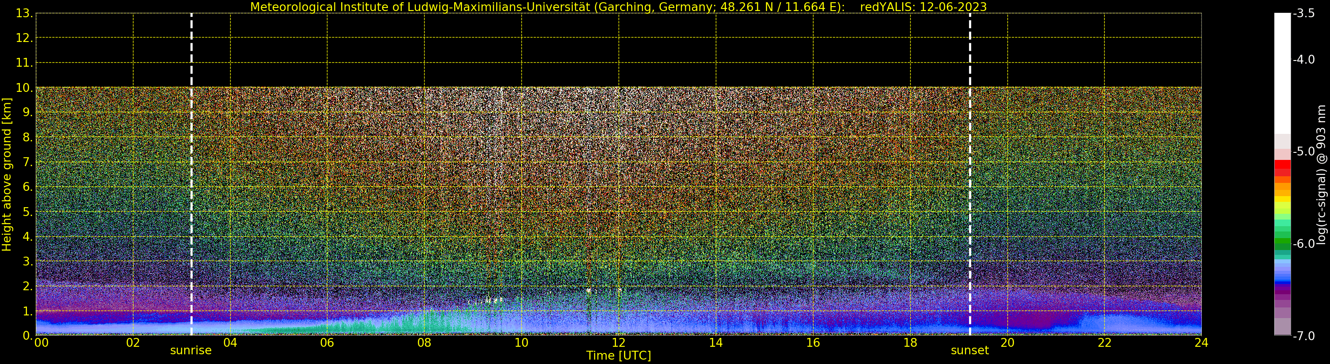Click the 'sunset' label below the time axis
Image resolution: width=1330 pixels, height=364 pixels.
(x=969, y=351)
